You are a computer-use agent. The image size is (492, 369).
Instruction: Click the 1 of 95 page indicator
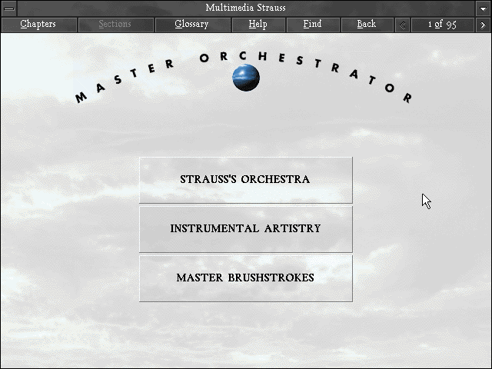pyautogui.click(x=443, y=25)
